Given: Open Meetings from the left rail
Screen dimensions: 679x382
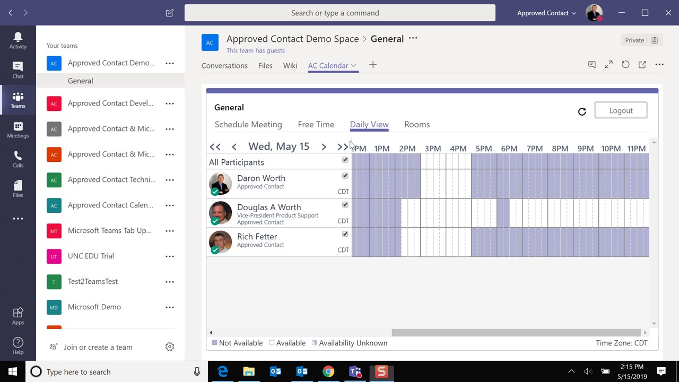Looking at the screenshot, I should (x=18, y=129).
